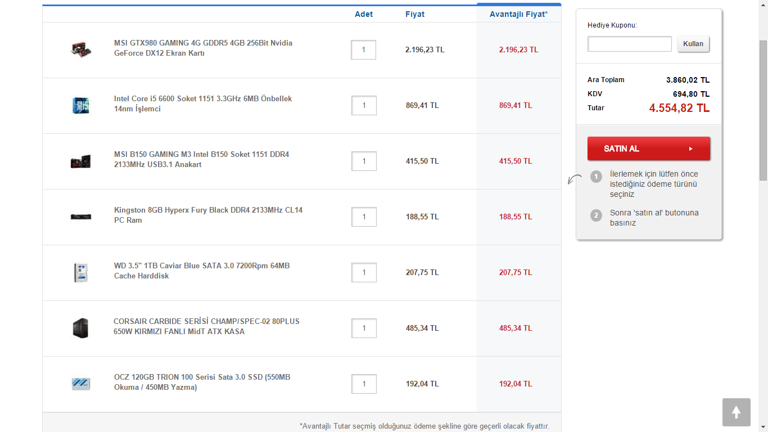Click the WD Caviar Blue harddisk thumbnail
The width and height of the screenshot is (768, 432).
81,272
